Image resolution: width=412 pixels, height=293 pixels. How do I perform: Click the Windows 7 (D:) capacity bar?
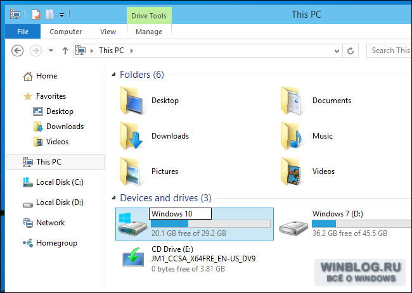361,224
